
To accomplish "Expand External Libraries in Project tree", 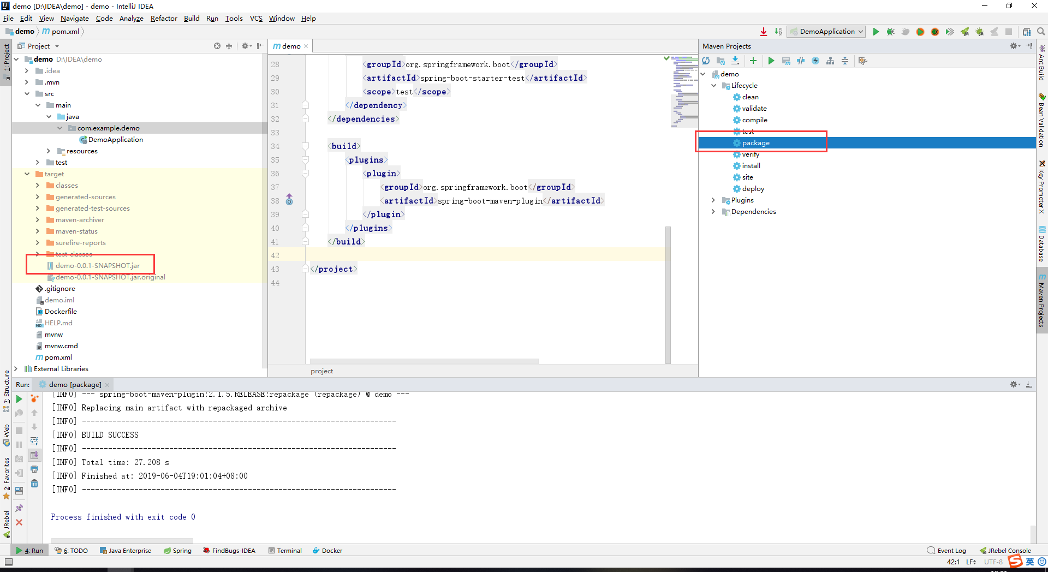I will (x=16, y=369).
